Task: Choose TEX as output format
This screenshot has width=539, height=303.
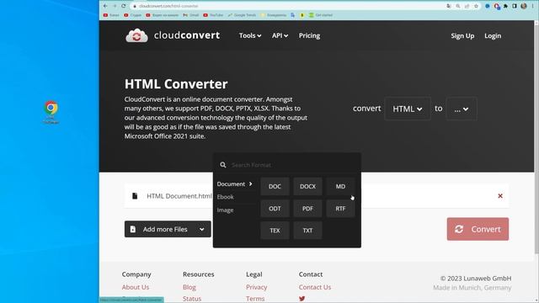Action: point(275,231)
